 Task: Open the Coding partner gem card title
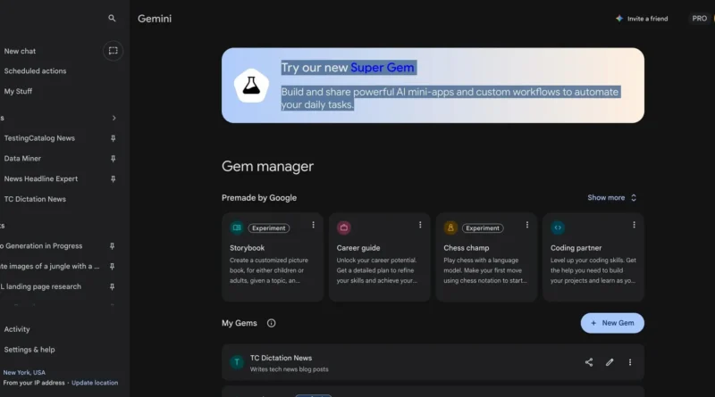576,248
